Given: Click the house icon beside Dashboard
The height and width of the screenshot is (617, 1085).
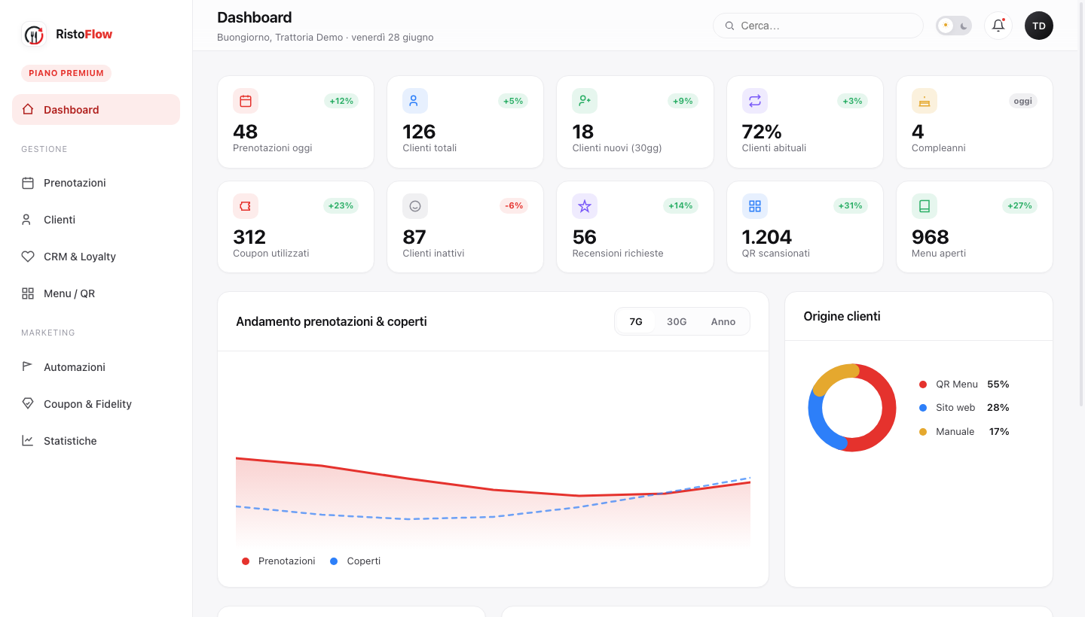Looking at the screenshot, I should [28, 109].
